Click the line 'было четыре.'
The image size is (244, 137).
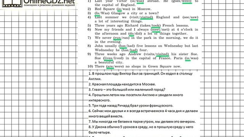pos(100,132)
